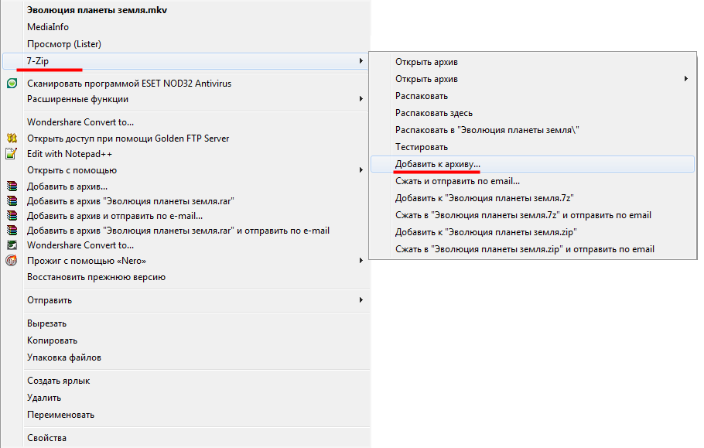This screenshot has width=704, height=448.
Task: Open Свойства at the menu bottom
Action: click(46, 438)
